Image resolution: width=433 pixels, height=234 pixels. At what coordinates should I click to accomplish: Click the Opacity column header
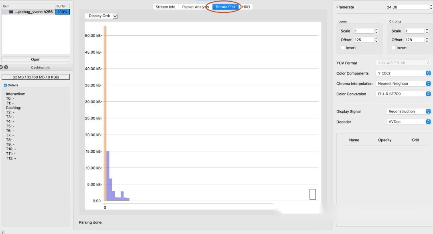(x=384, y=140)
